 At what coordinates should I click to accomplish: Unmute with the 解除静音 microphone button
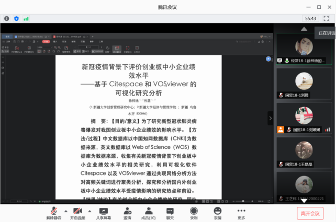pyautogui.click(x=54, y=213)
